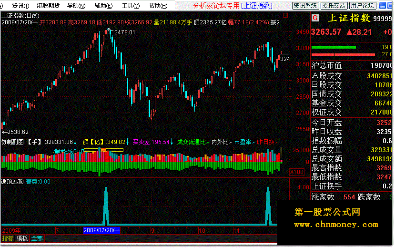Open the 辅助(E) menu
The image size is (395, 248).
[103, 6]
